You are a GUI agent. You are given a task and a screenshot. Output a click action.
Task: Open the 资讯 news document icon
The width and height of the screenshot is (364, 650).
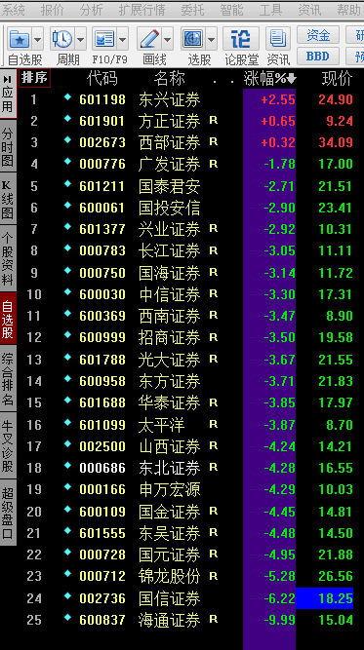tap(278, 40)
